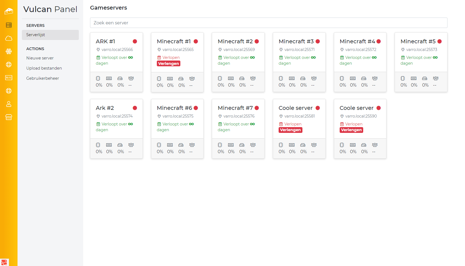Open the globe icon in the sidebar
This screenshot has height=266, width=465.
9,65
